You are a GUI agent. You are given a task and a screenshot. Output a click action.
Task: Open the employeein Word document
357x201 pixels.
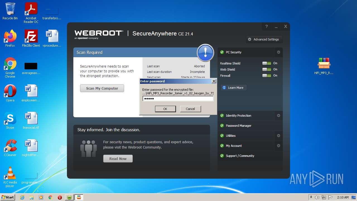pyautogui.click(x=31, y=93)
